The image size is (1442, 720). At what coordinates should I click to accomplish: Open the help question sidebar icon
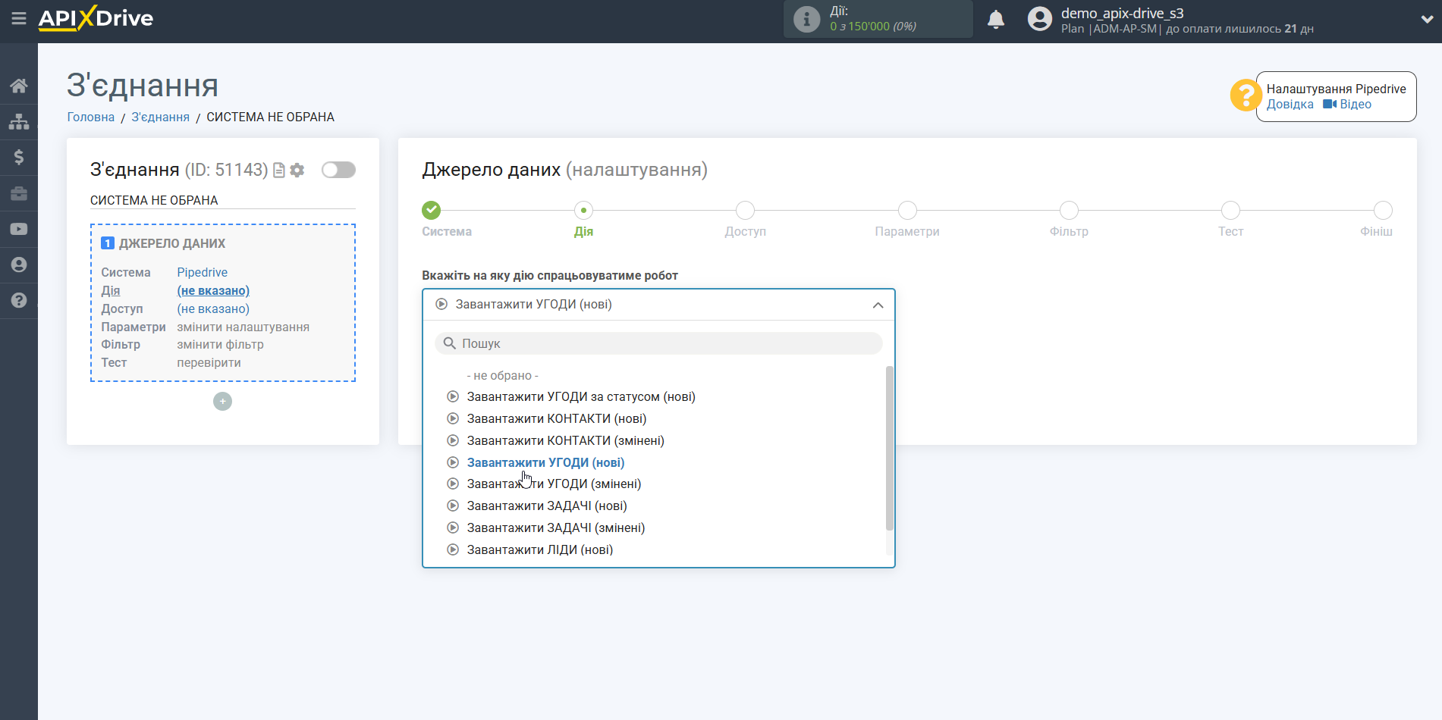tap(19, 300)
